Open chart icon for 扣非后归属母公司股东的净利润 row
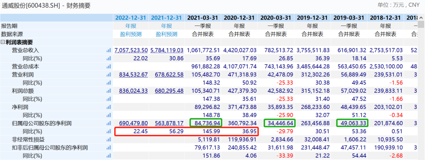425x160 pixels. coord(109,147)
